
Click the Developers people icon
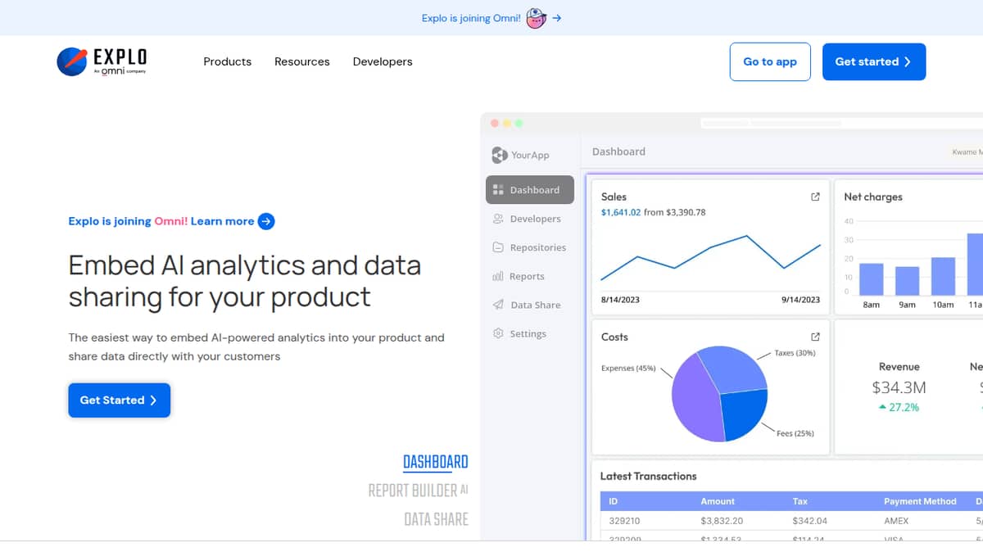pos(498,219)
